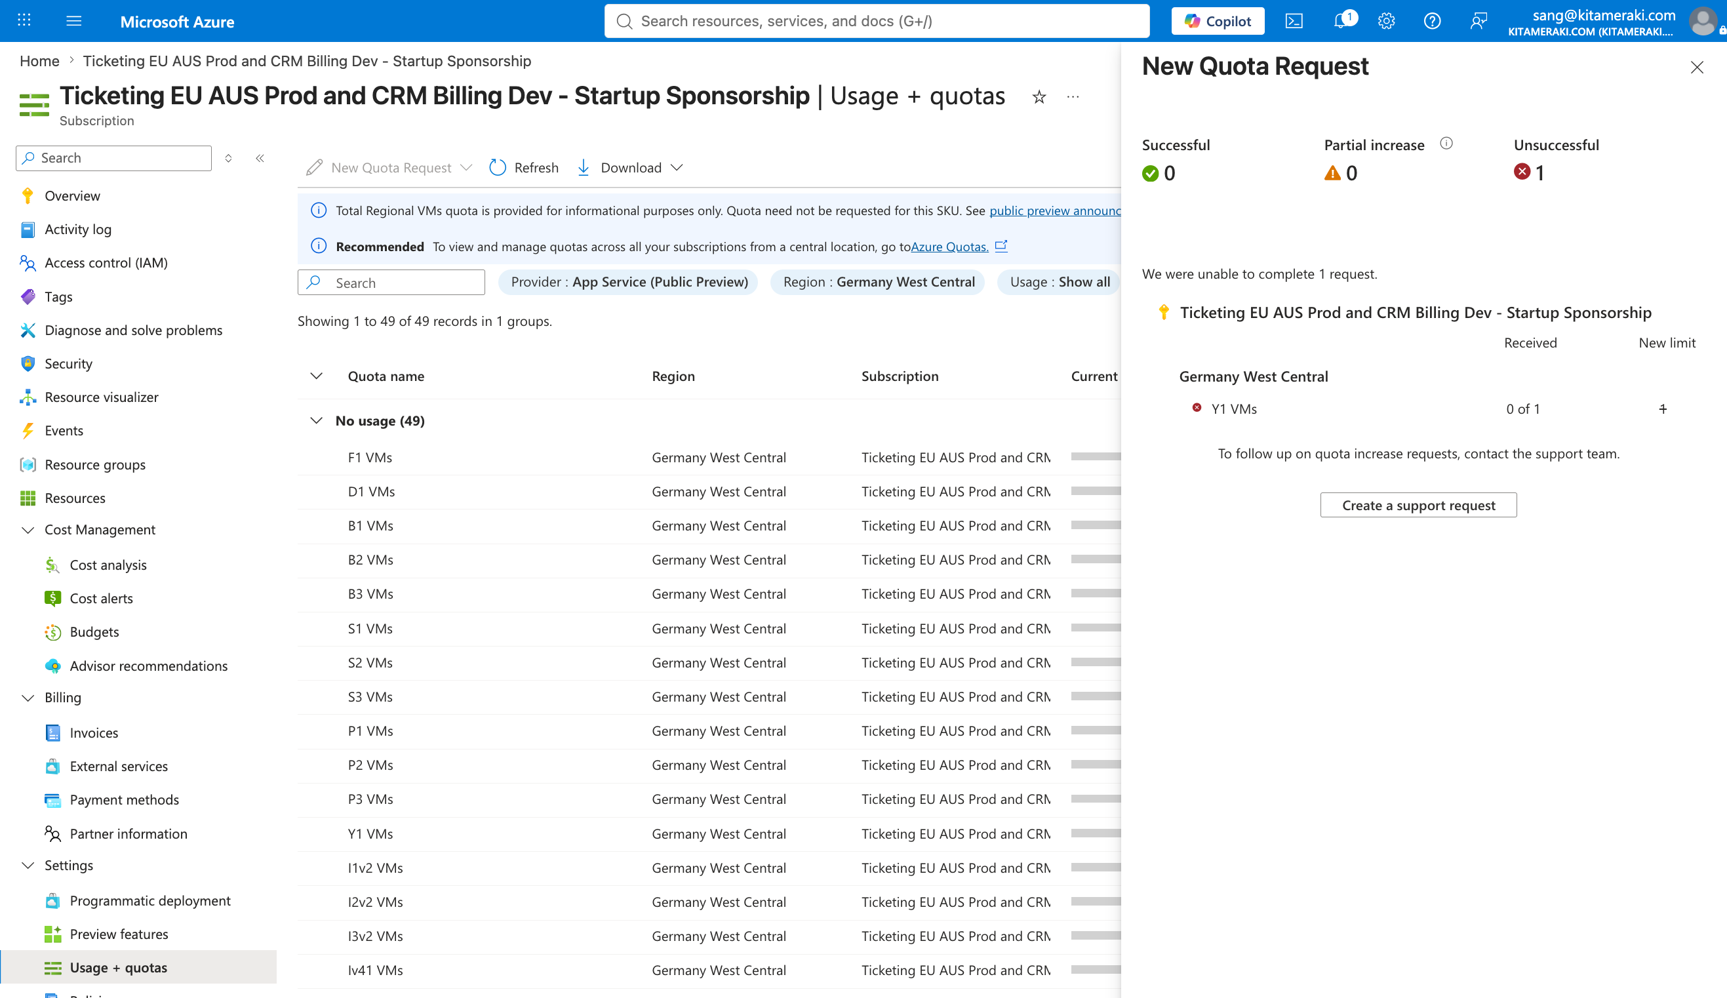
Task: Click the Refresh toolbar button
Action: tap(525, 168)
